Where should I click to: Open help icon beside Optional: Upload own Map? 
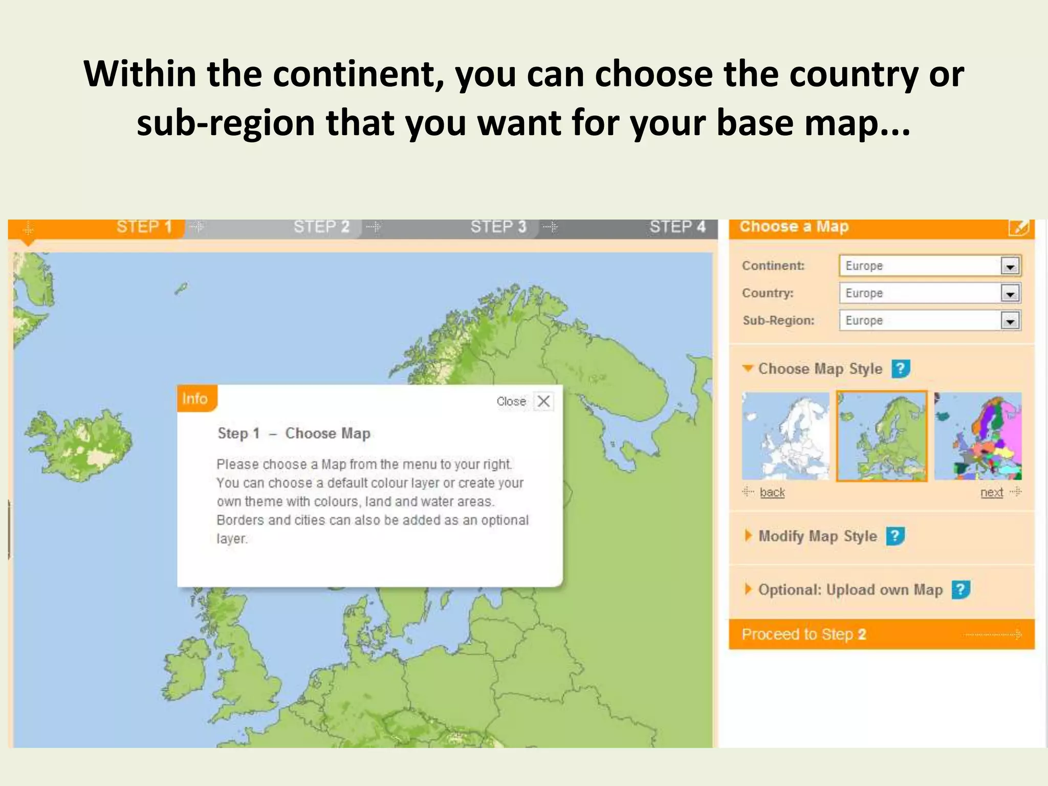(x=960, y=589)
